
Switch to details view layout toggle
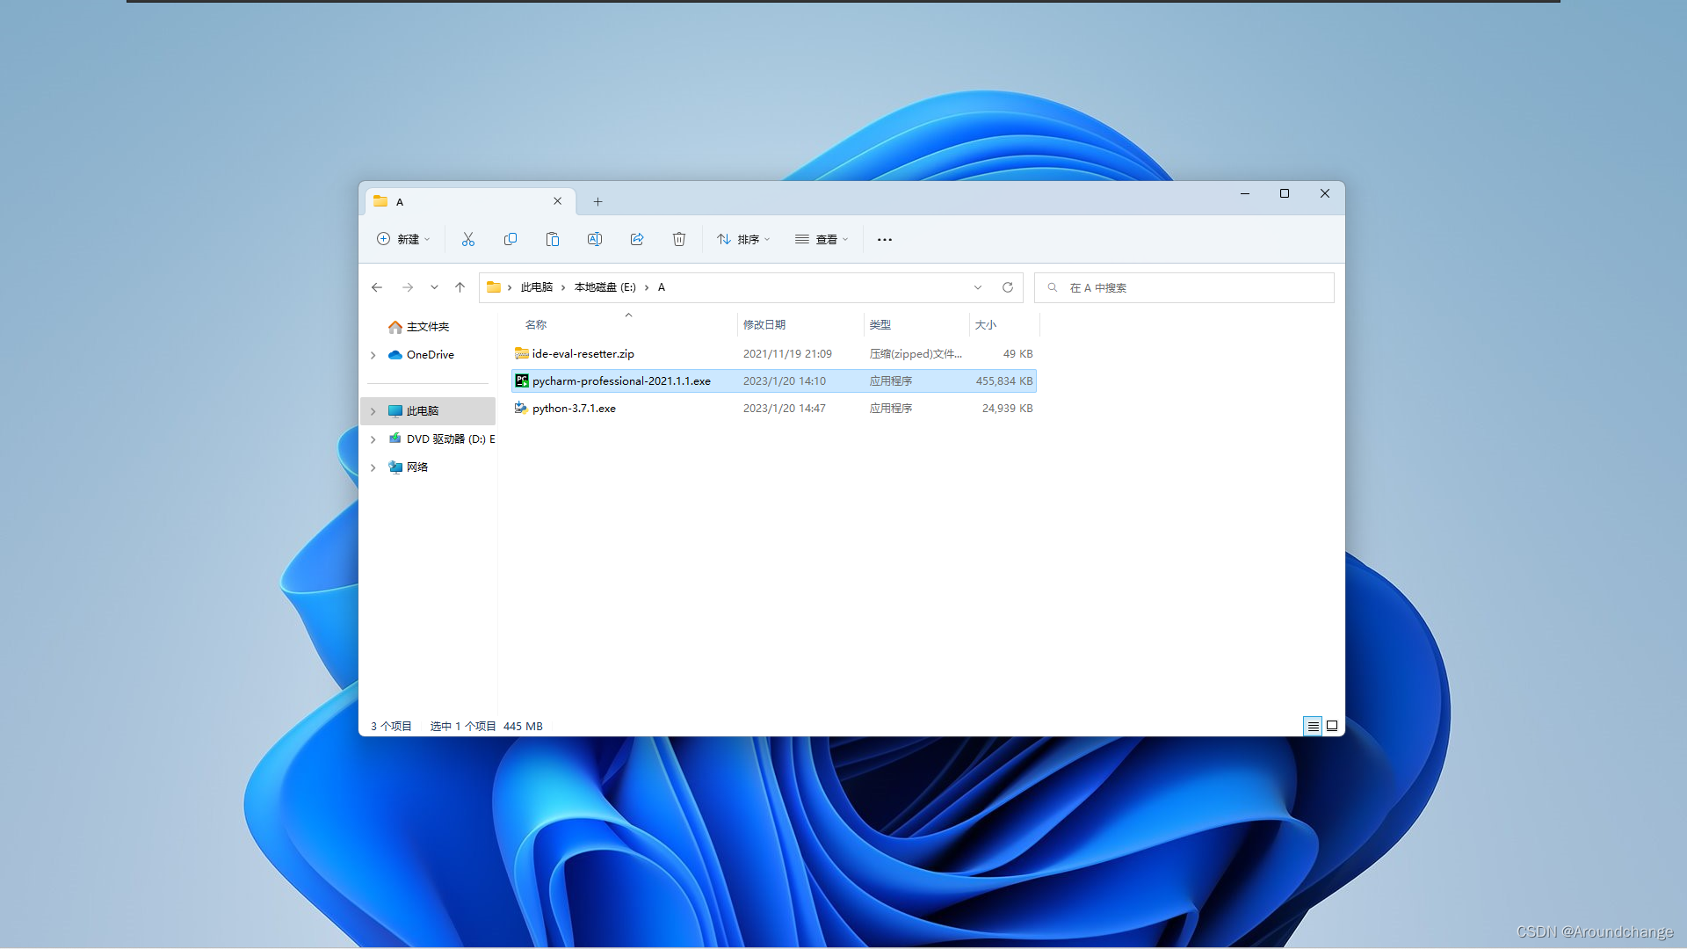pyautogui.click(x=1313, y=726)
